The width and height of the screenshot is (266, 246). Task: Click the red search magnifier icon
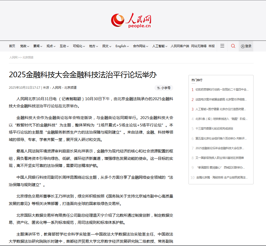point(233,46)
